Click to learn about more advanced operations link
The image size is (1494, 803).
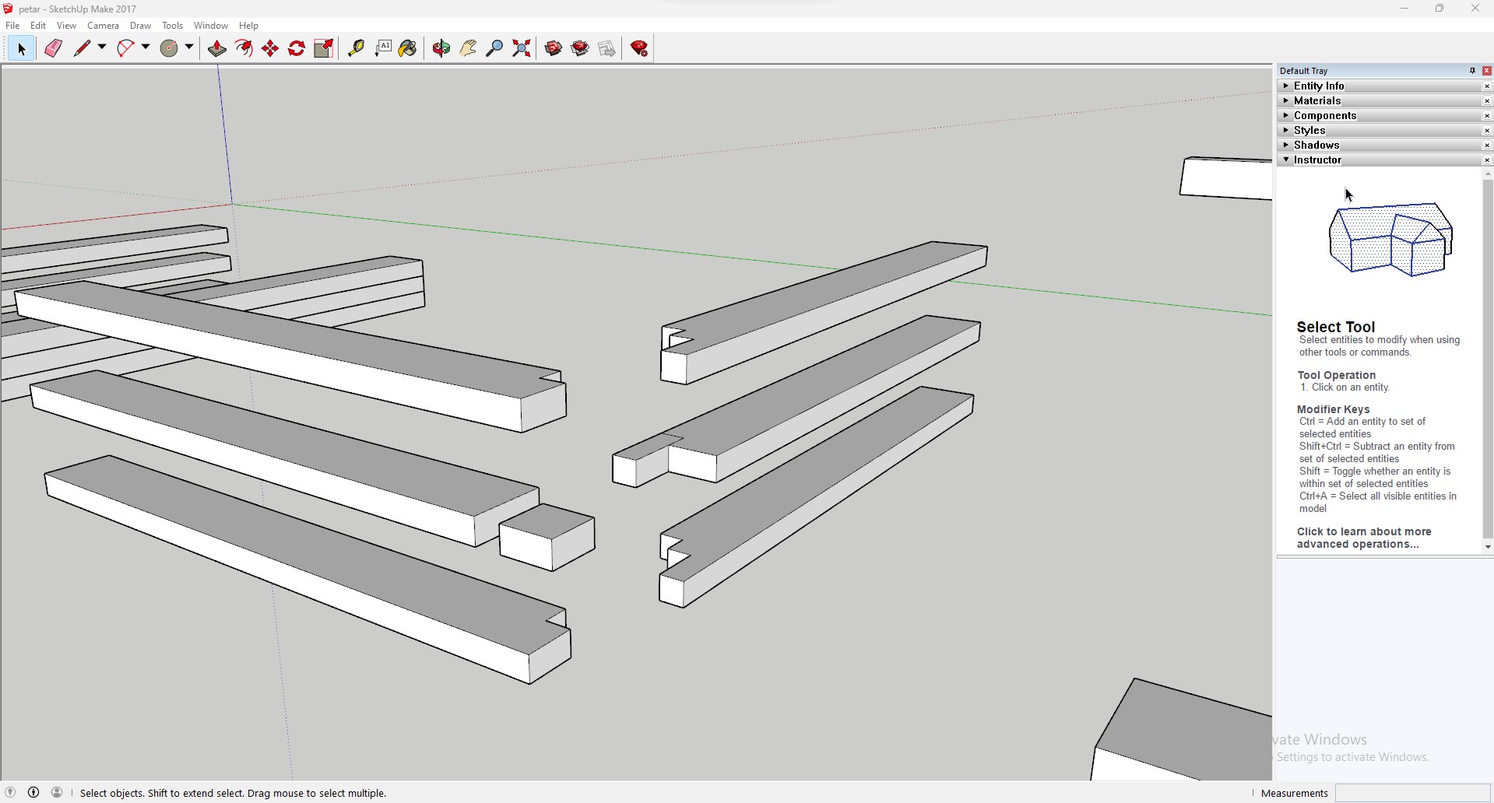pyautogui.click(x=1364, y=538)
